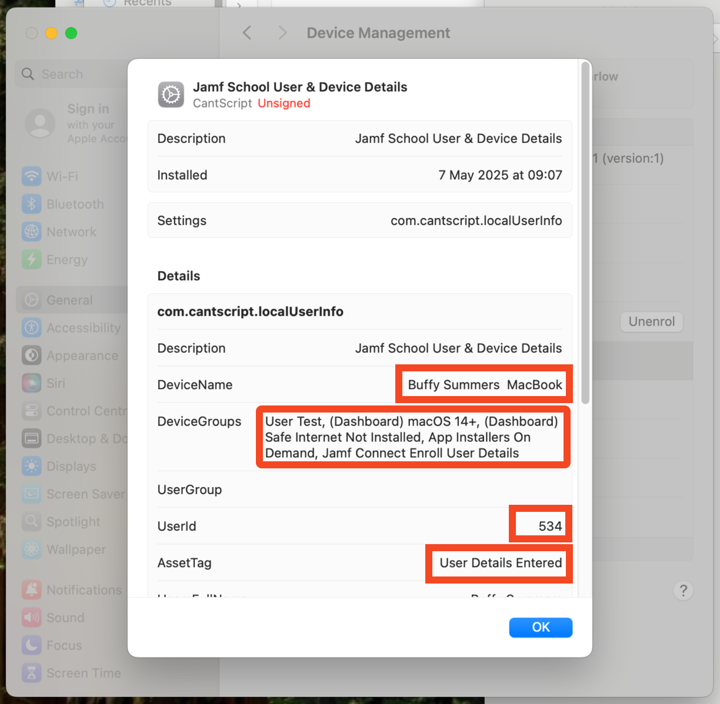Click the DeviceName row label

[195, 385]
